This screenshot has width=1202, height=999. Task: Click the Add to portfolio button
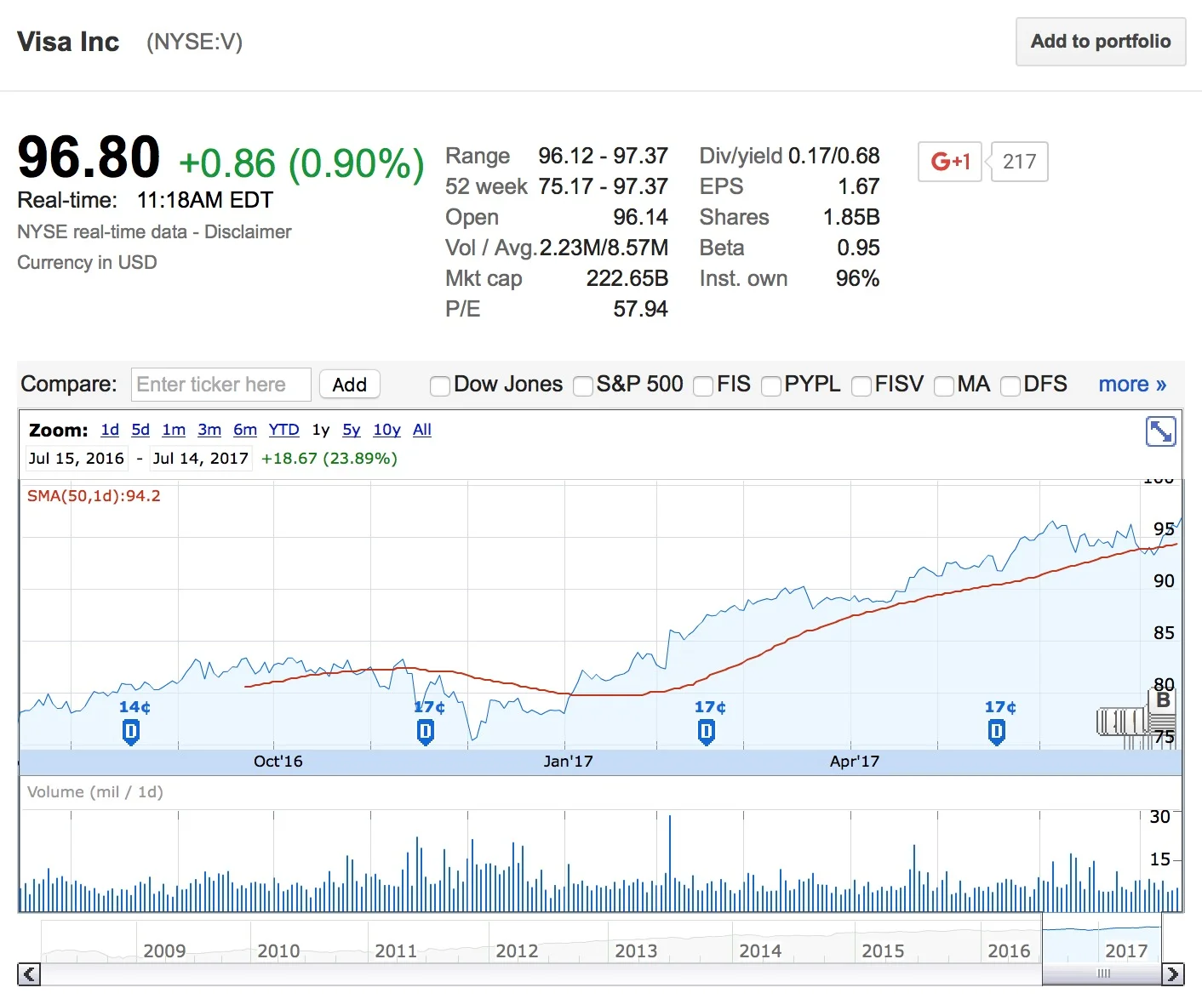(1101, 42)
